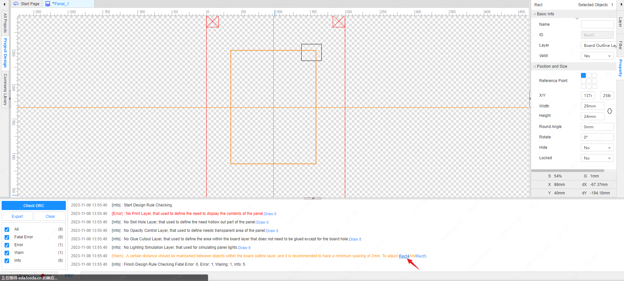
Task: Click the Rect4 link in the warning
Action: [404, 256]
